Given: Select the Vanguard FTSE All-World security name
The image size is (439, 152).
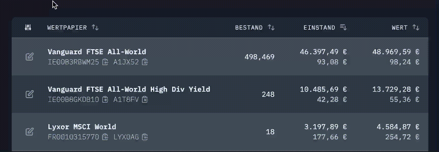Looking at the screenshot, I should [97, 52].
